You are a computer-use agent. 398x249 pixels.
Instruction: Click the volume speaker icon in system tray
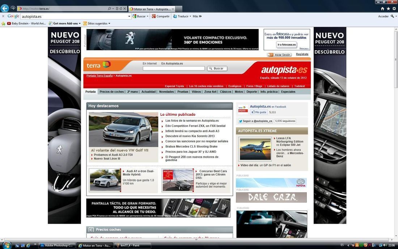385,245
